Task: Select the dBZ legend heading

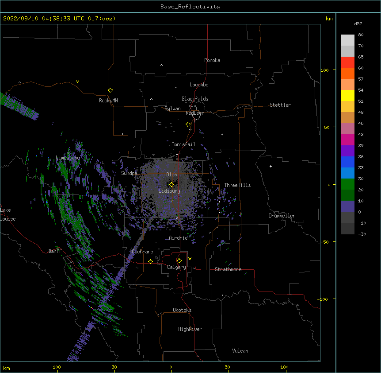Action: click(x=358, y=23)
